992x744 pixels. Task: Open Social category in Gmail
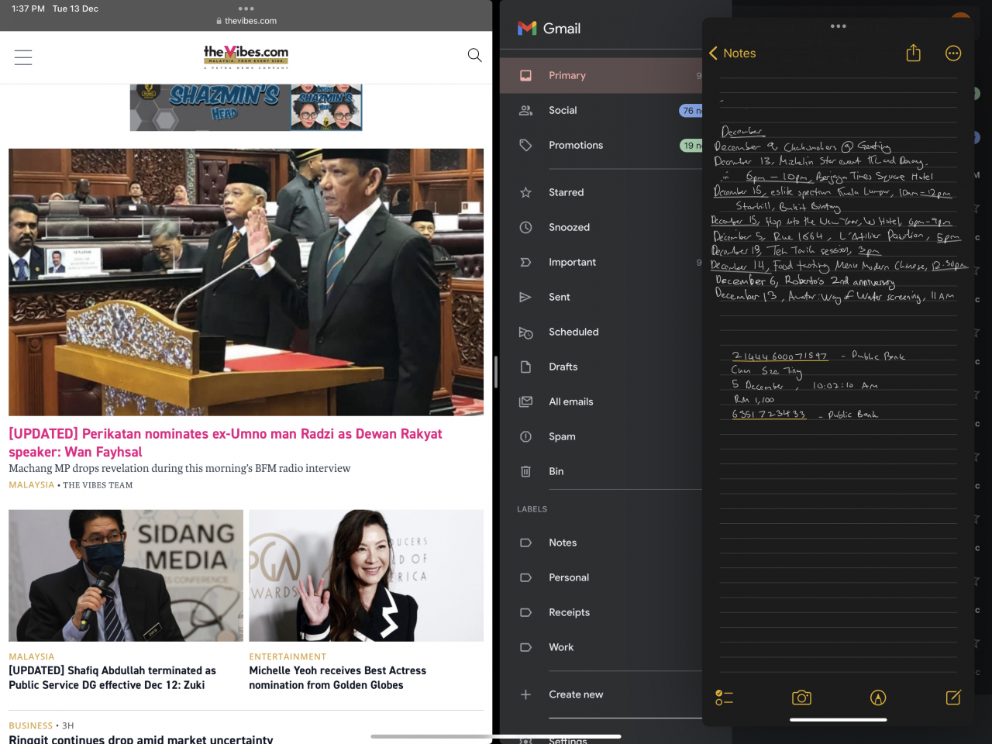[x=563, y=110]
